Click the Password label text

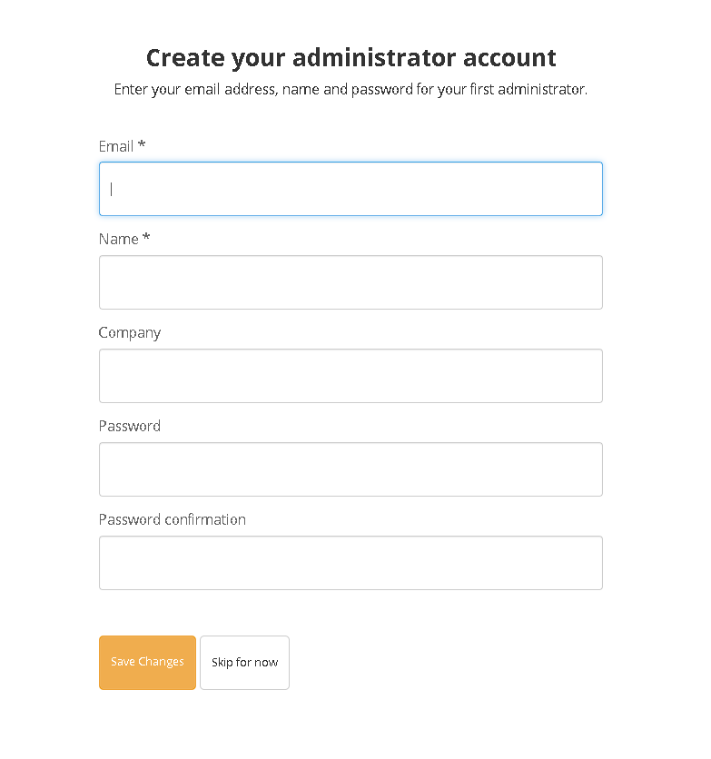pos(130,426)
